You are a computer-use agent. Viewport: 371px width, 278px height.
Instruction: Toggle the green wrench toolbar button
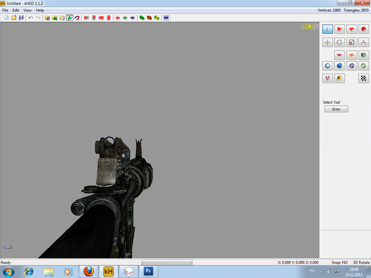(70, 18)
